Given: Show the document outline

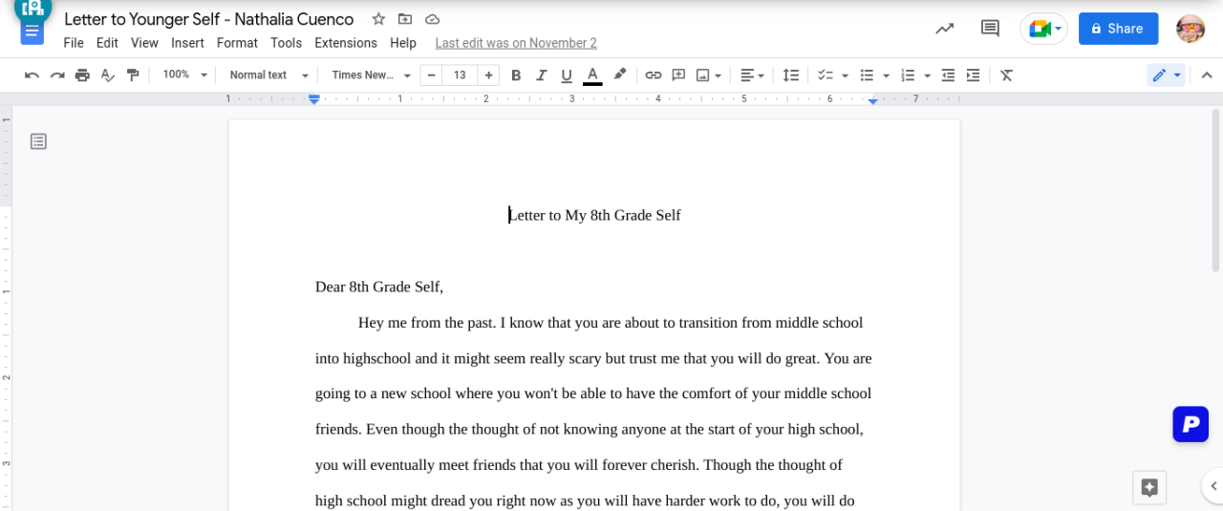Looking at the screenshot, I should pos(38,141).
